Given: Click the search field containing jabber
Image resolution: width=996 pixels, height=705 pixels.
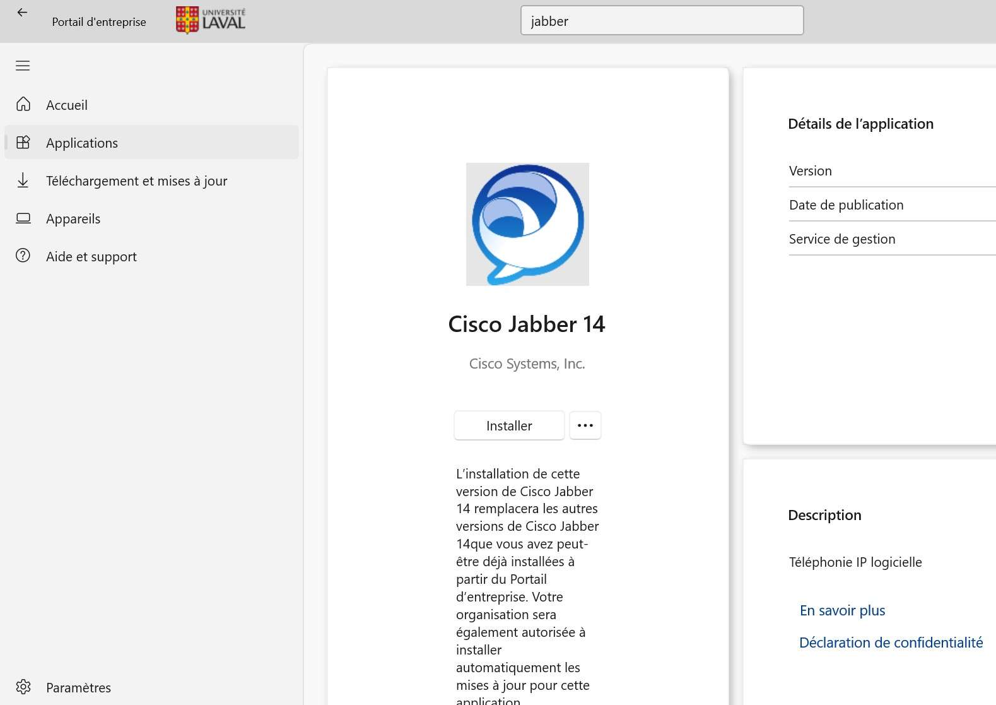Looking at the screenshot, I should coord(661,21).
